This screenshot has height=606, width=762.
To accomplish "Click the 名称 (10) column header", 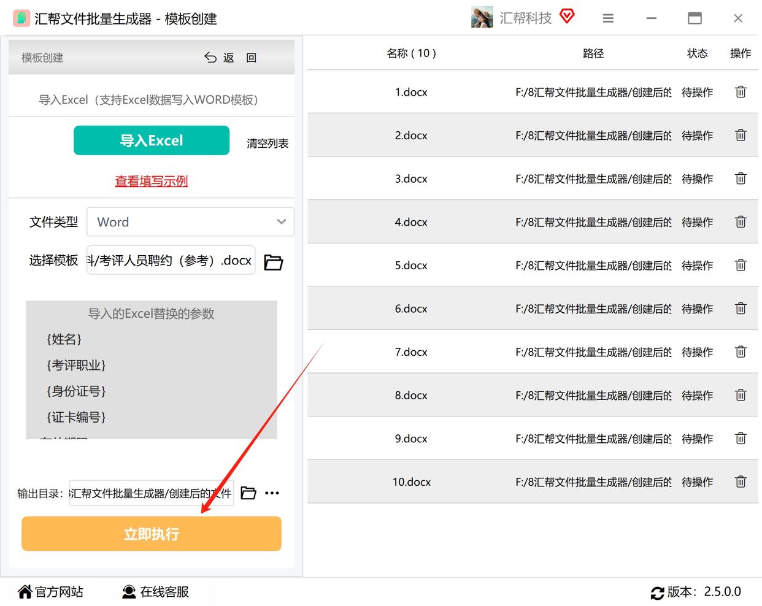I will [411, 53].
